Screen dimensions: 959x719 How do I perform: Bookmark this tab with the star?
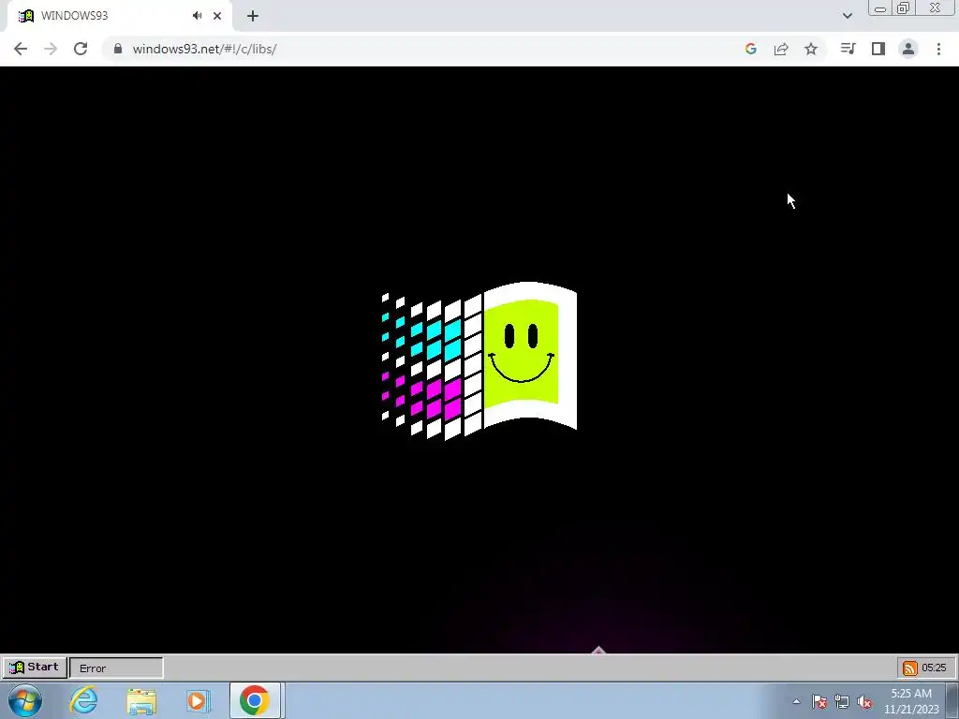811,49
